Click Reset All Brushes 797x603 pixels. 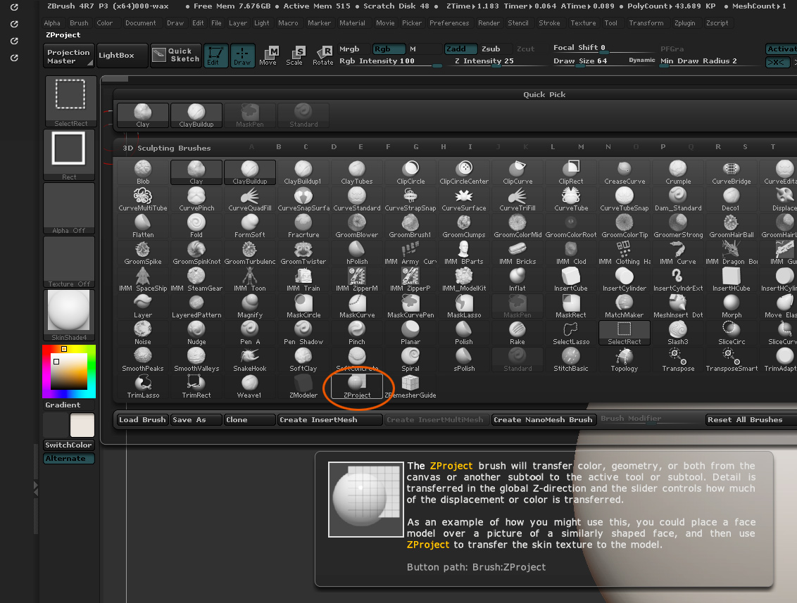tap(751, 419)
